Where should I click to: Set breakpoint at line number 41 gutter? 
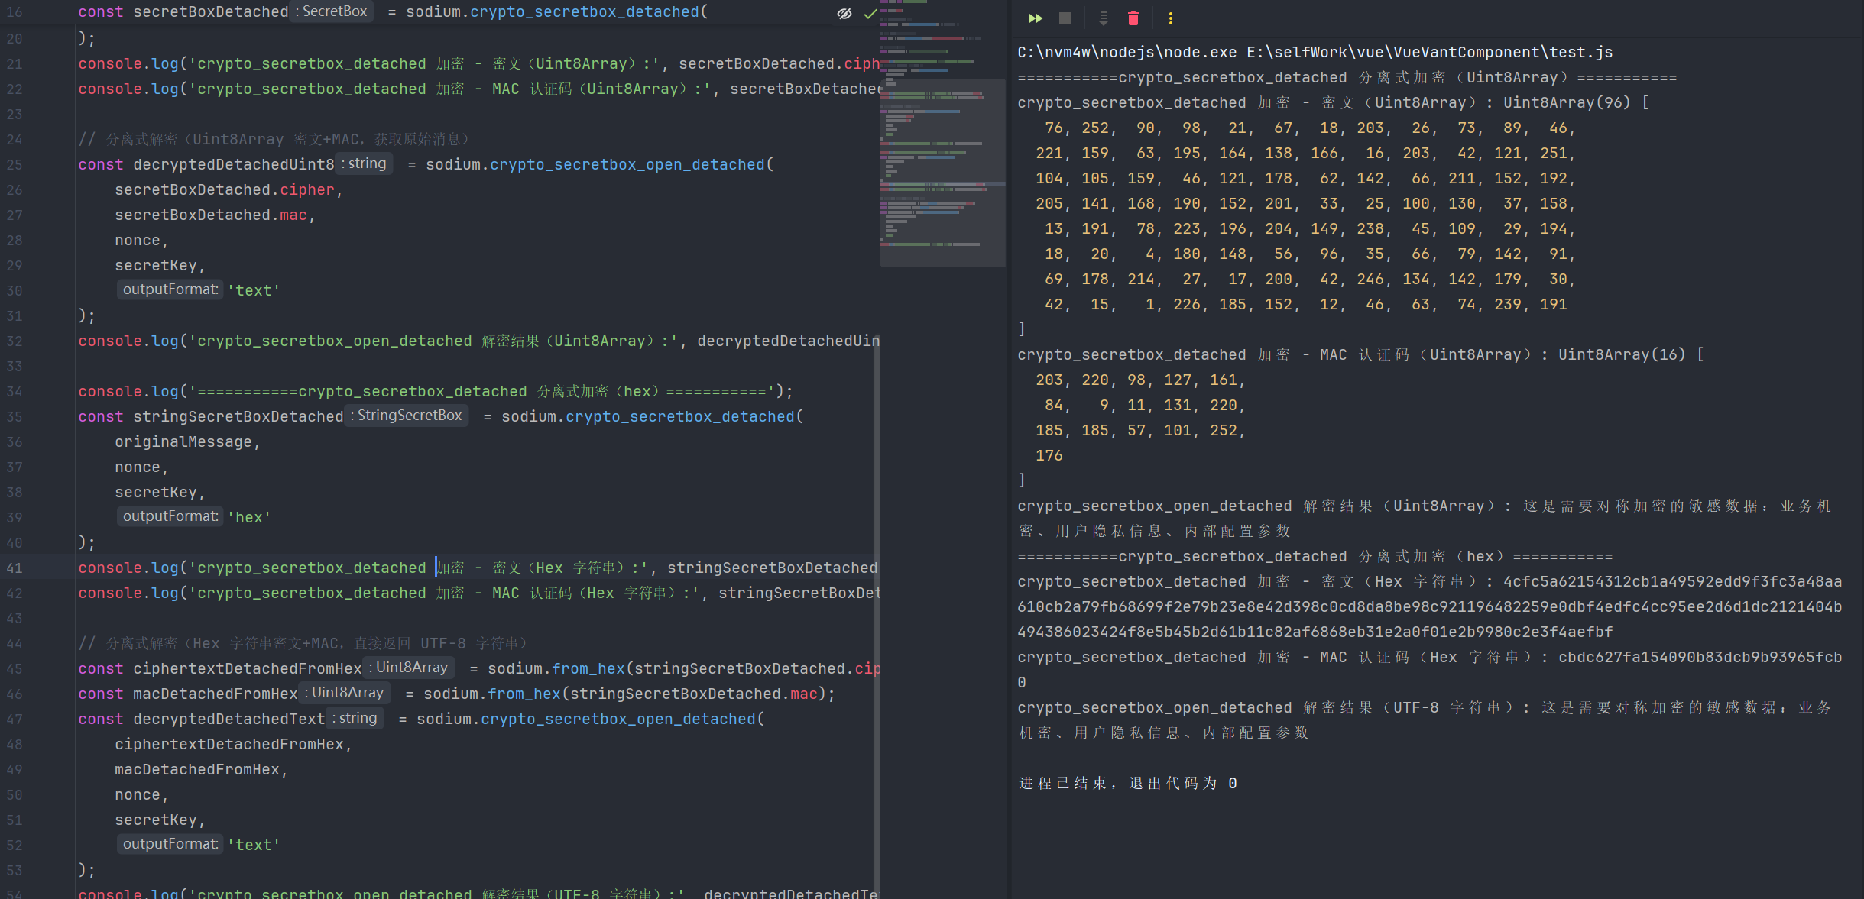(15, 568)
